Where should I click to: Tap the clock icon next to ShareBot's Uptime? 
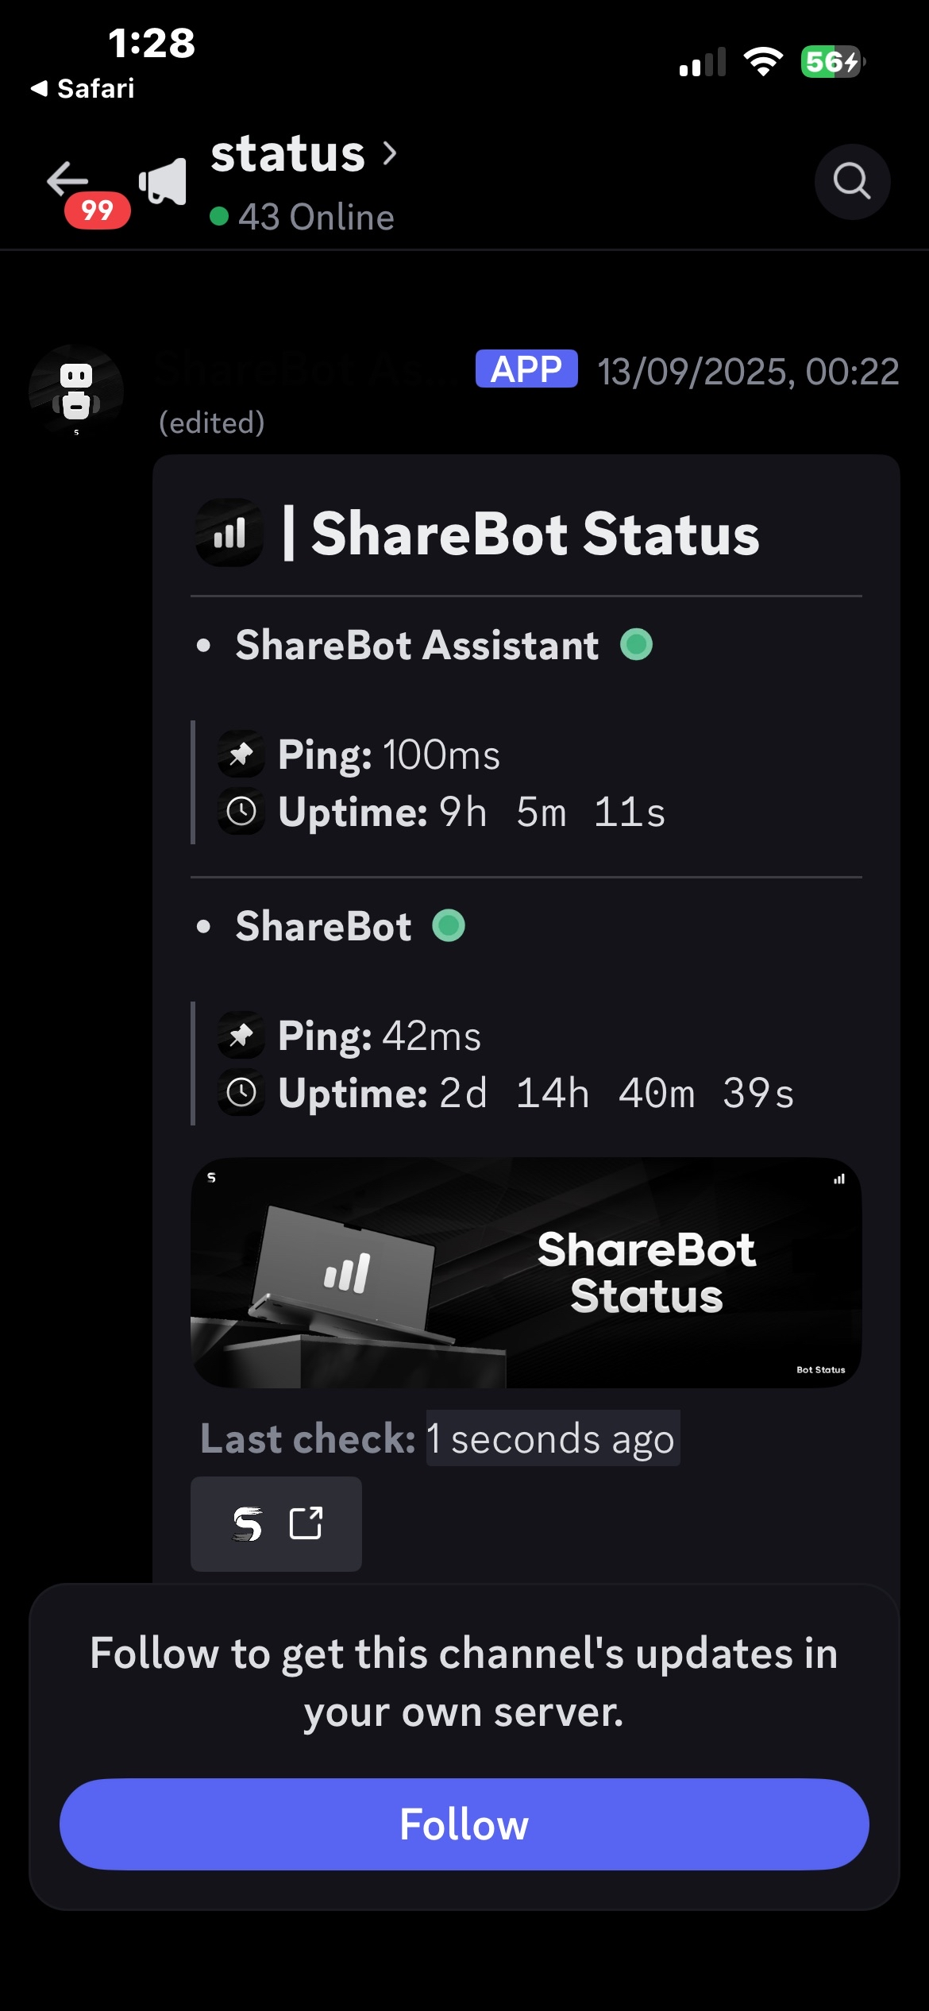pos(242,1092)
